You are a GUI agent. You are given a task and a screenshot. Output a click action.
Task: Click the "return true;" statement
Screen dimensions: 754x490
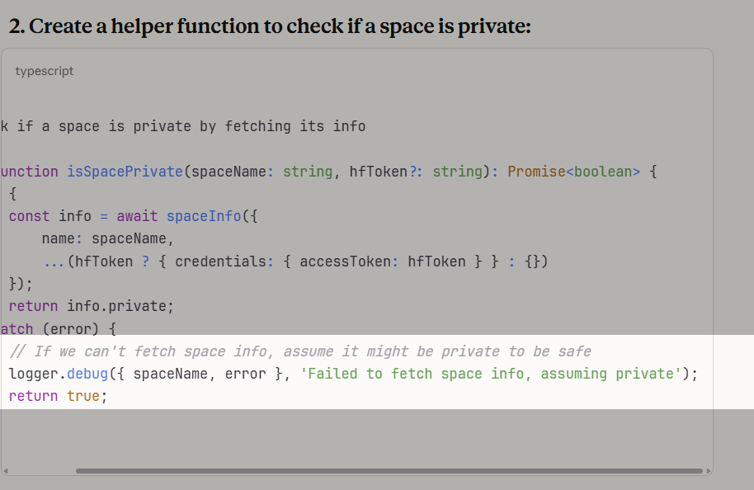tap(58, 396)
